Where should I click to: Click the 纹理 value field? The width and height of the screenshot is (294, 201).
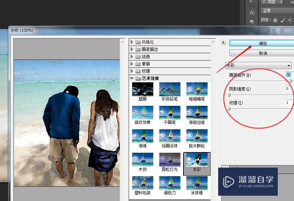point(289,102)
